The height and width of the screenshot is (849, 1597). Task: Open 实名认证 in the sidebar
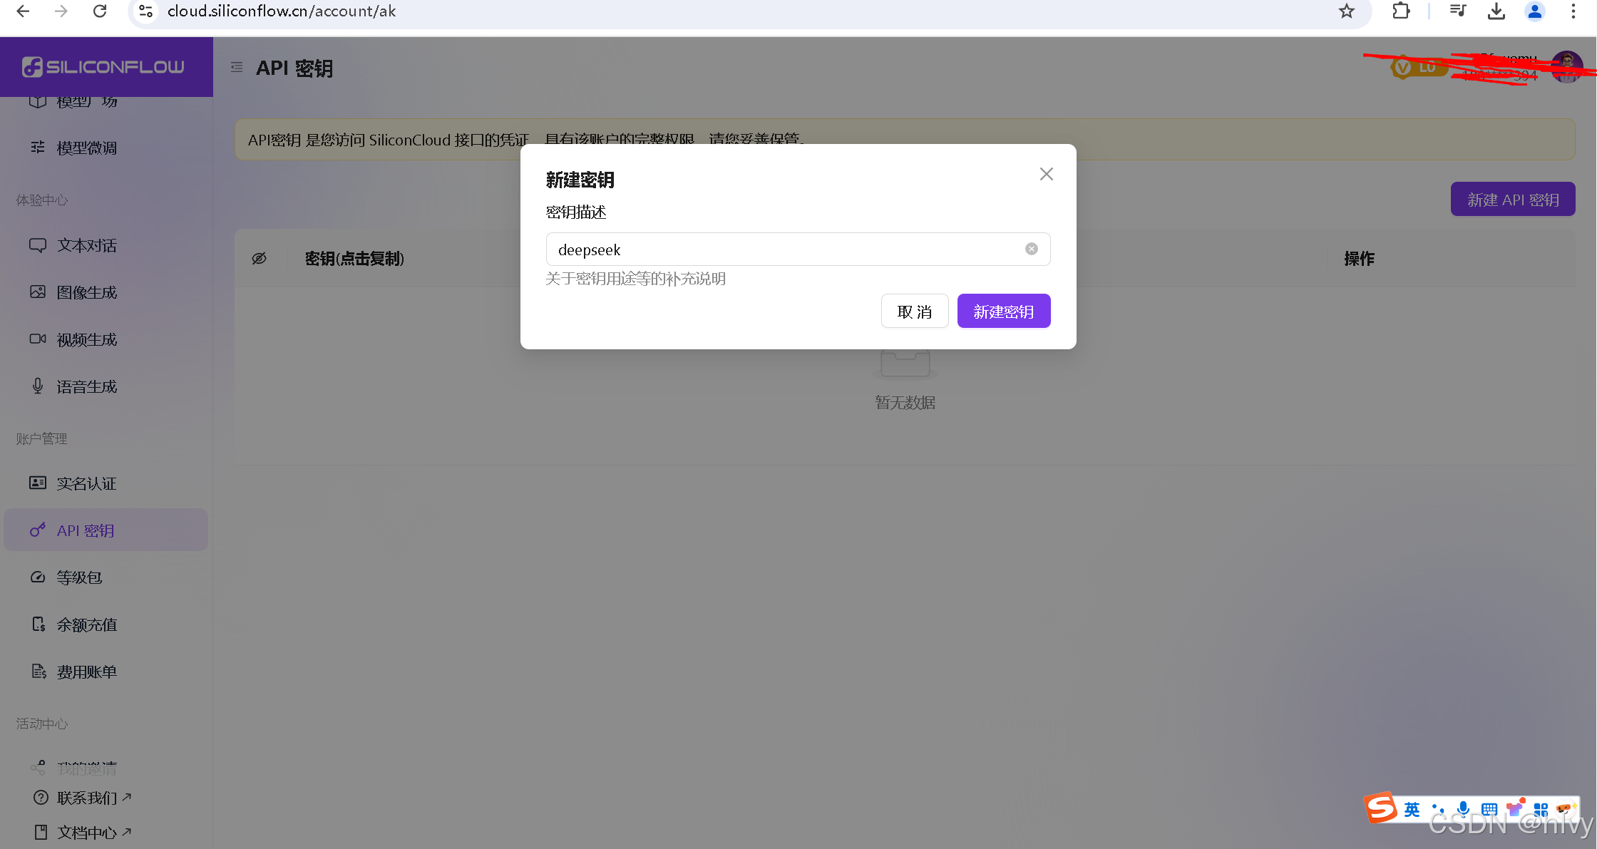click(86, 483)
